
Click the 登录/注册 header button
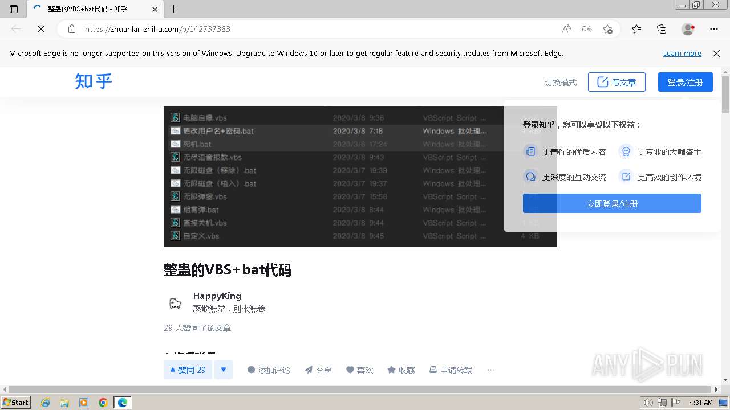click(x=686, y=82)
